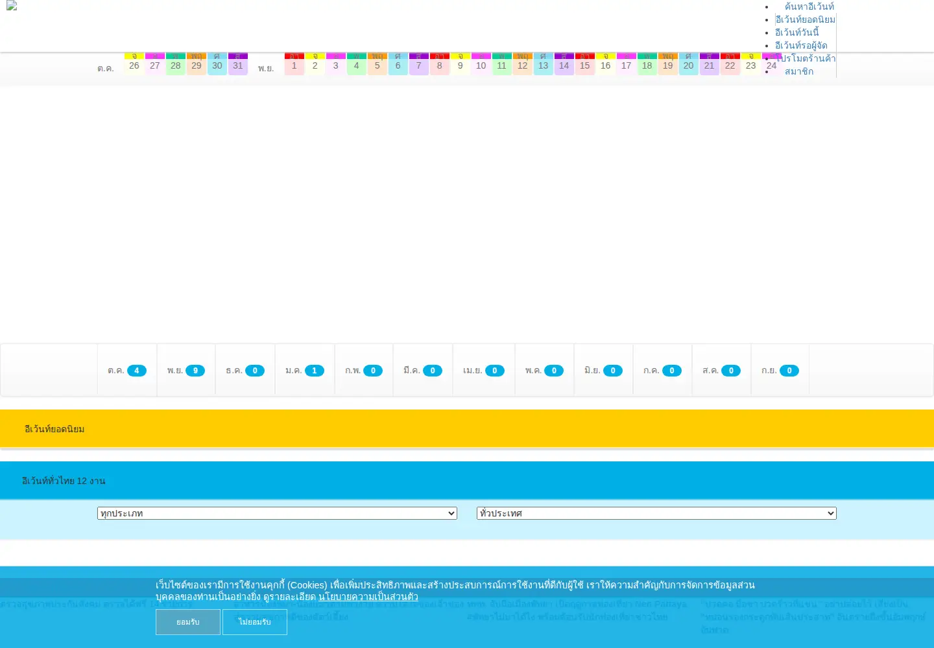934x648 pixels.
Task: Select the มี.ค. month tab
Action: (x=423, y=370)
